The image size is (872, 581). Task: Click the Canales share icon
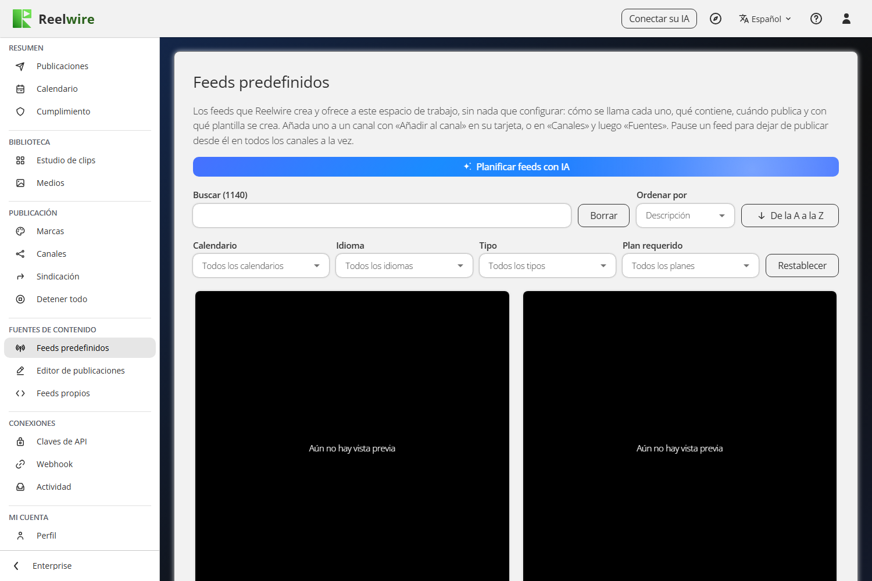(20, 254)
